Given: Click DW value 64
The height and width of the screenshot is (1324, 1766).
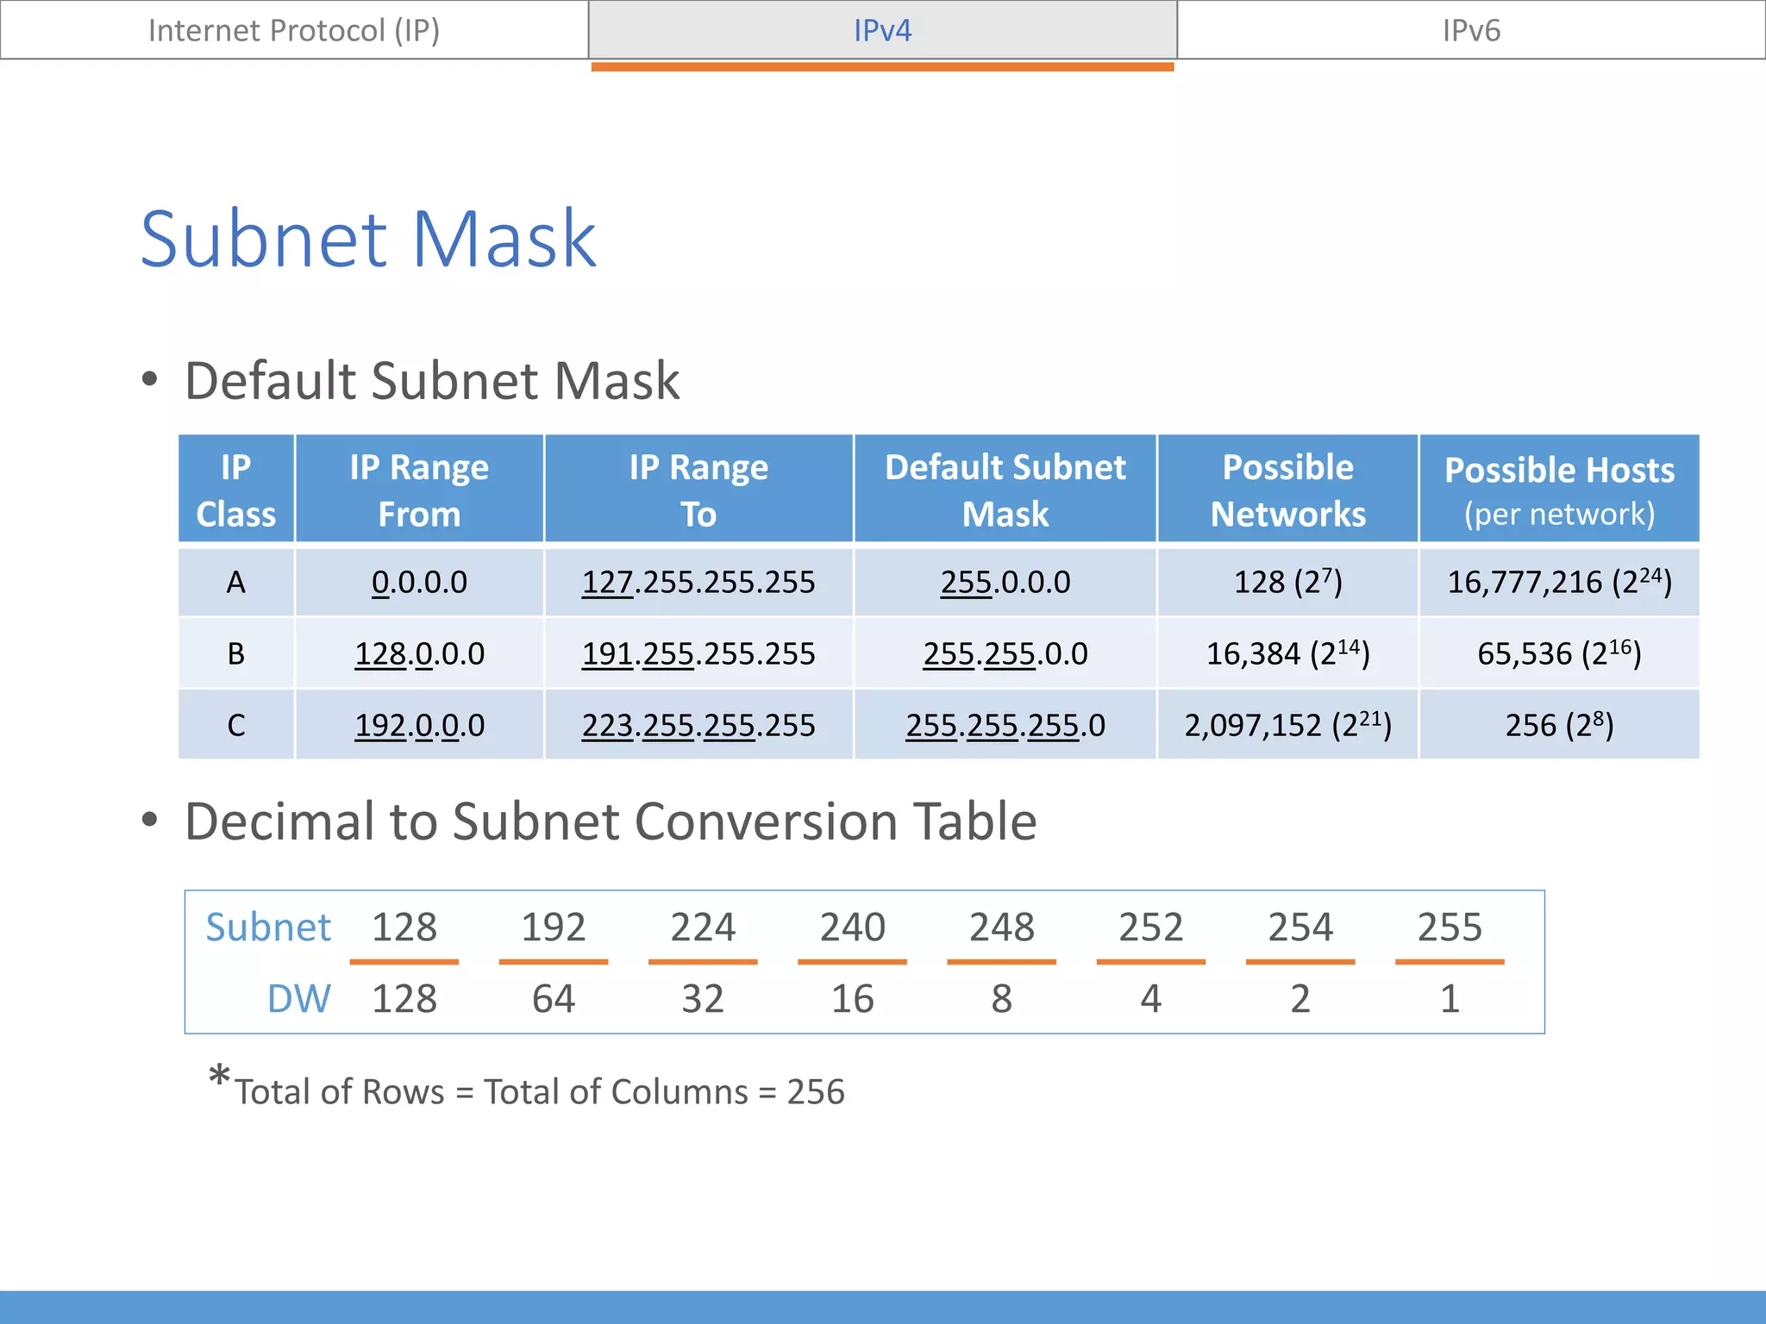Looking at the screenshot, I should (x=554, y=999).
